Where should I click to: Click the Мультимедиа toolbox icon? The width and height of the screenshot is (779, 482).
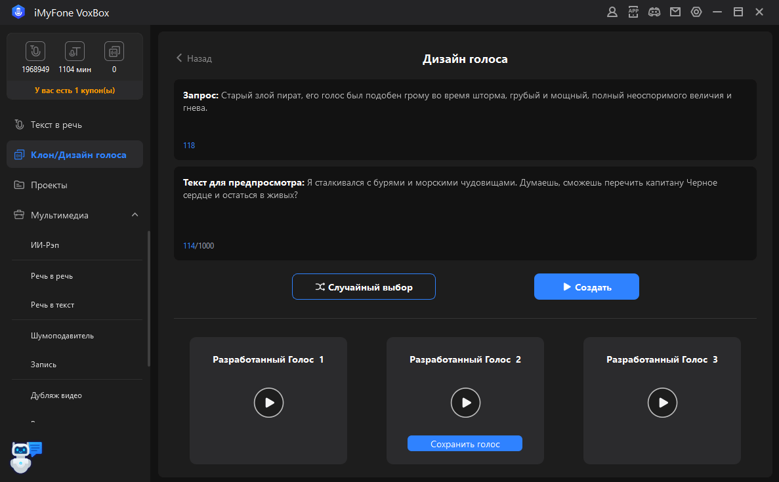20,215
